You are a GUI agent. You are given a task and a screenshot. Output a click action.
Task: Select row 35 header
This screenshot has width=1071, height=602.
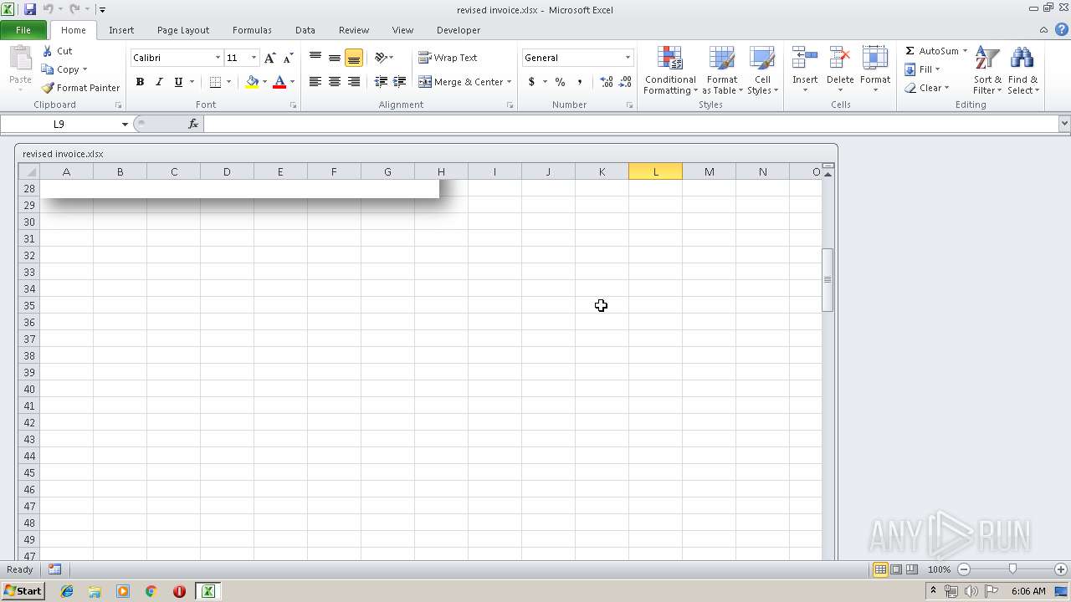(29, 305)
